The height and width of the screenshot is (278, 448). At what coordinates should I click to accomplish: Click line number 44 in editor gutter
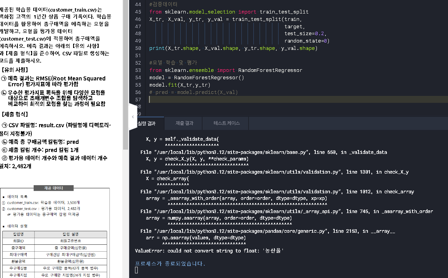(138, 4)
